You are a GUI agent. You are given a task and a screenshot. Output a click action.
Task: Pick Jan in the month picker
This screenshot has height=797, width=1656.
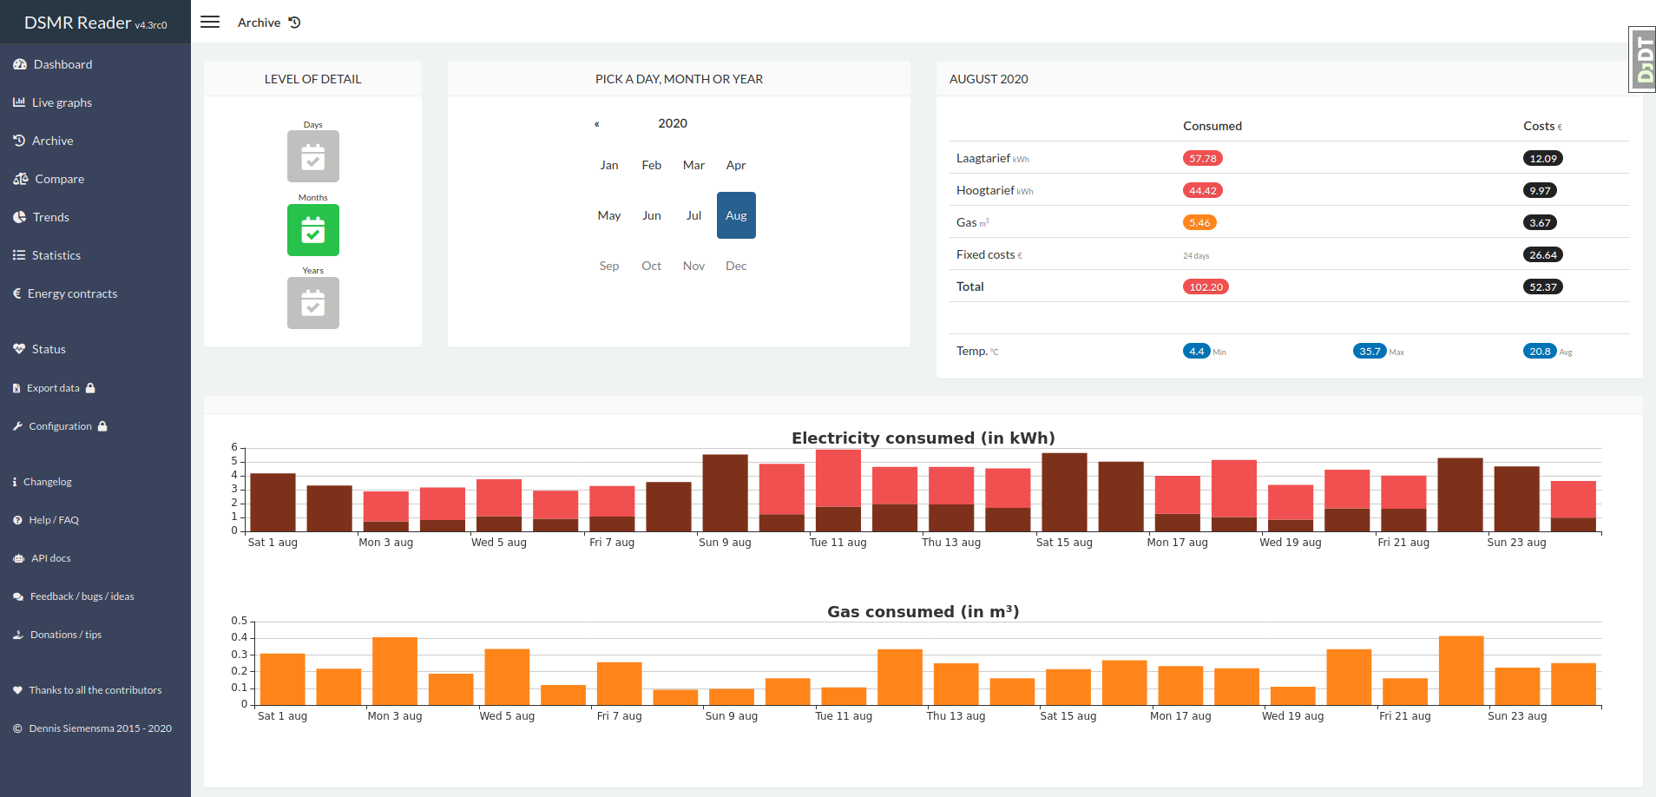pos(609,165)
